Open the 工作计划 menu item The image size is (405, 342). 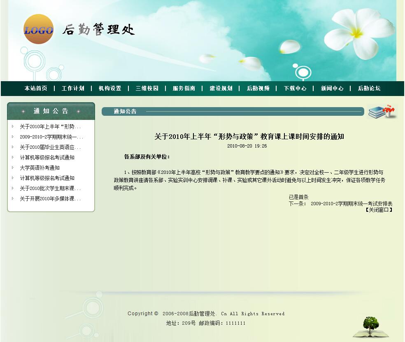click(x=73, y=89)
